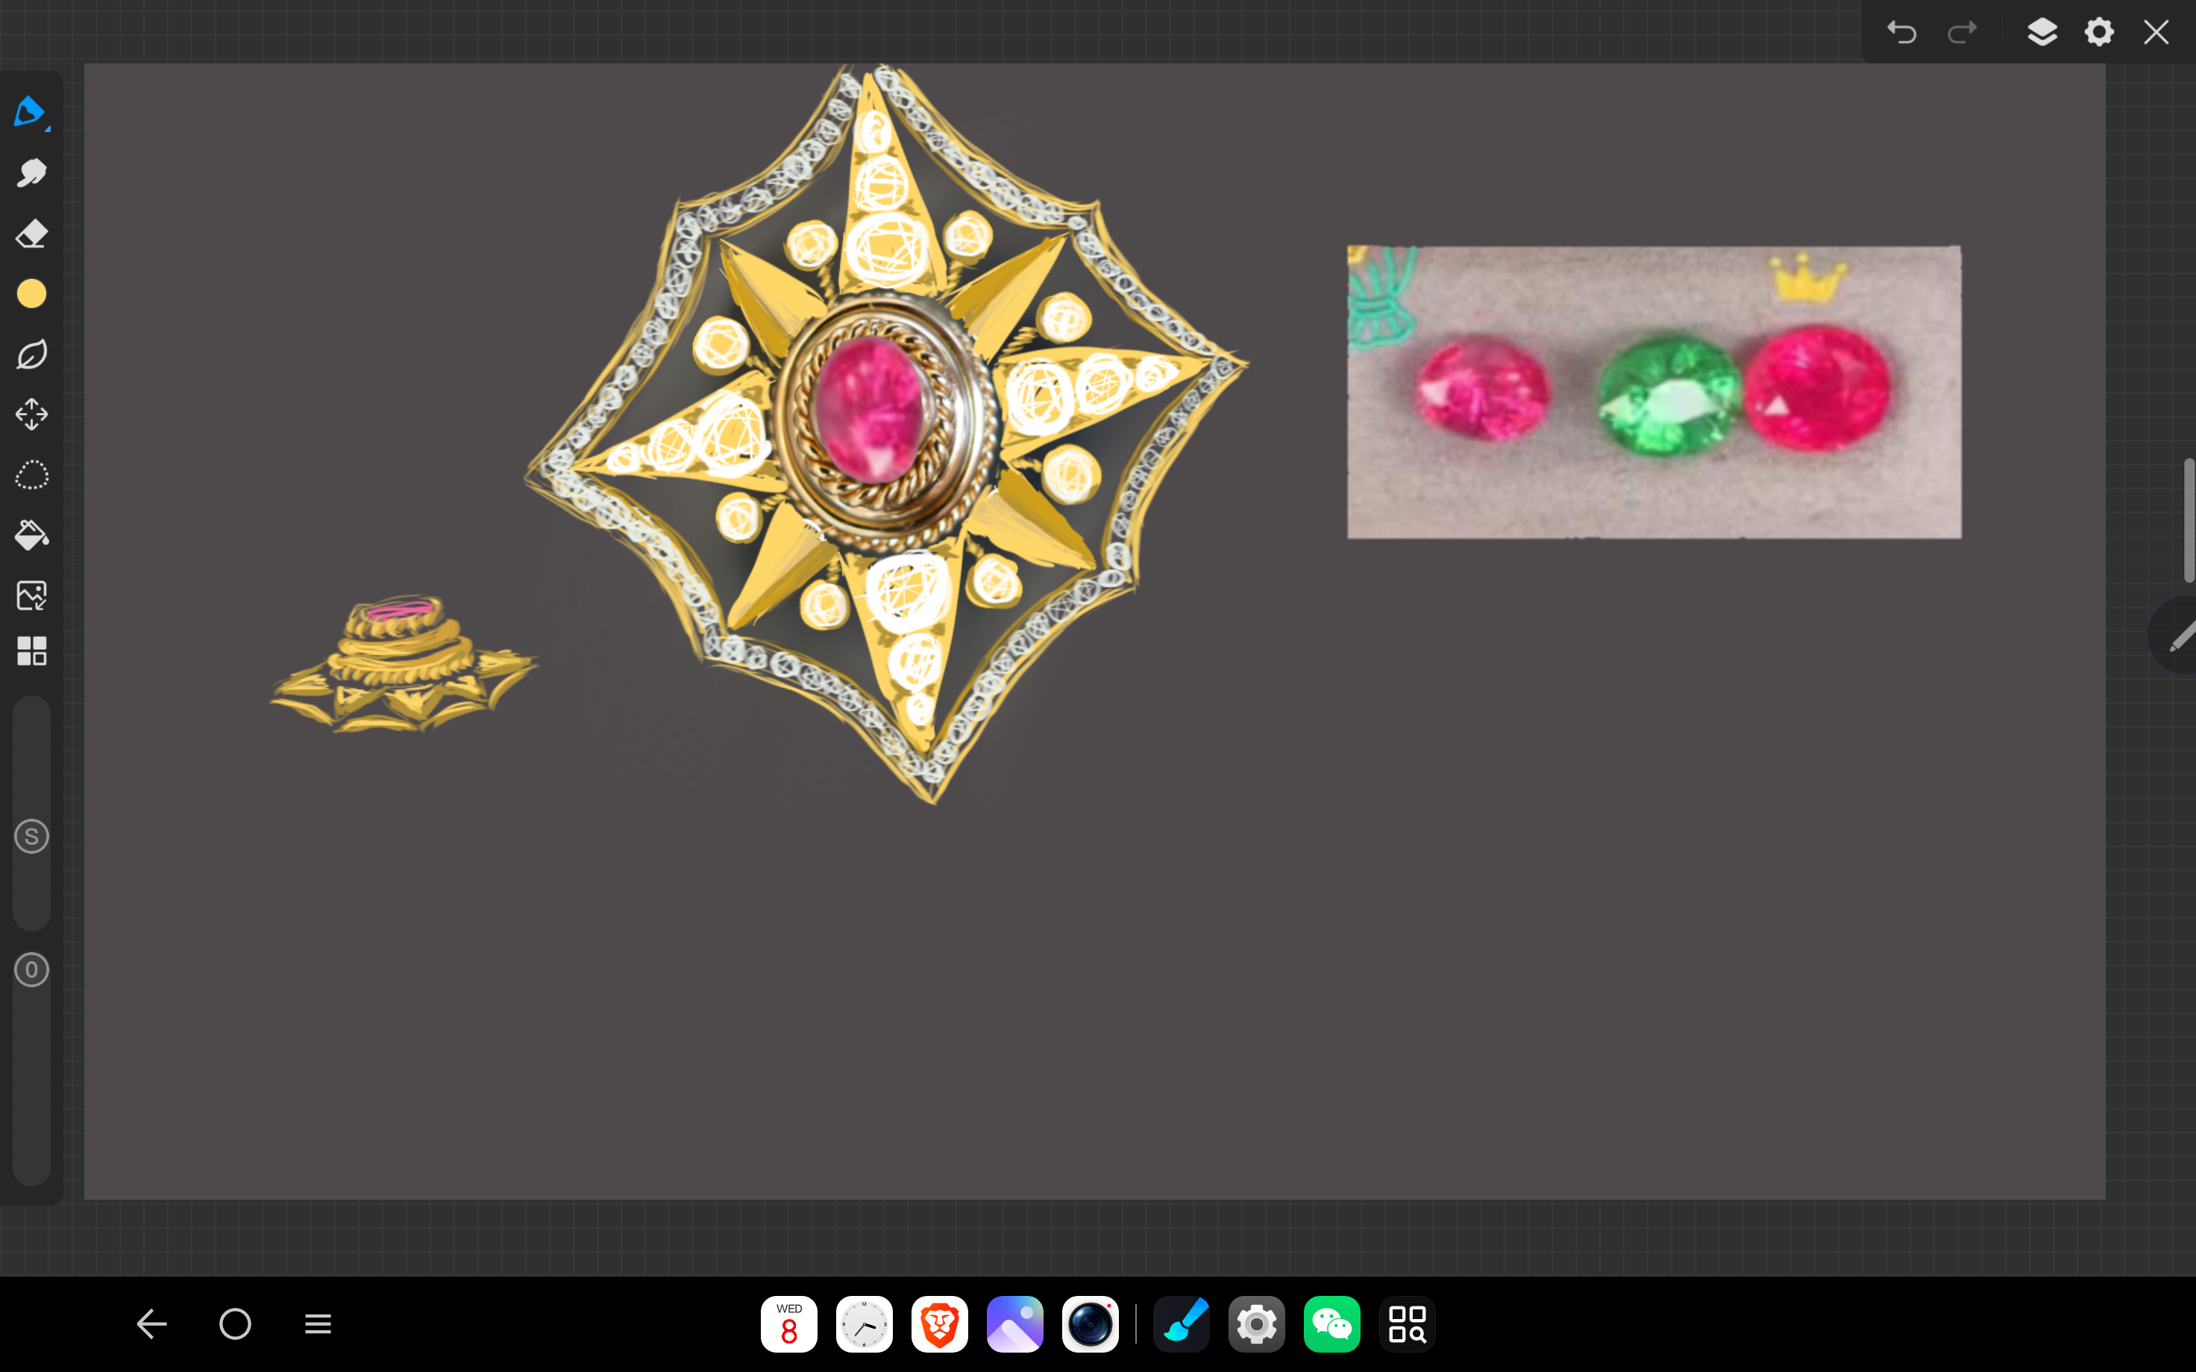Close the drawing canvas
The height and width of the screenshot is (1372, 2196).
(x=2156, y=33)
